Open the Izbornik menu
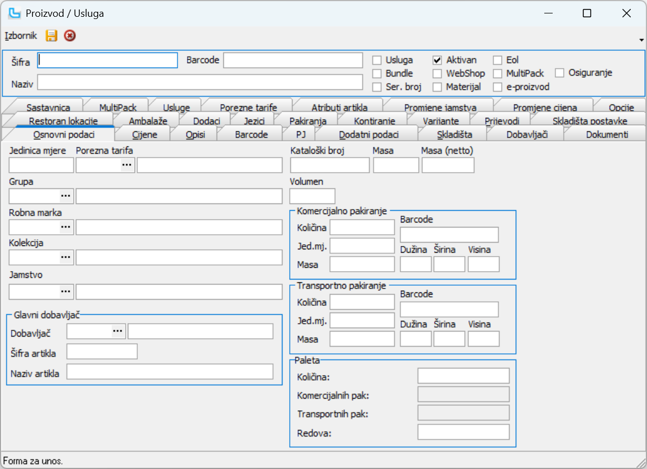 pos(21,36)
